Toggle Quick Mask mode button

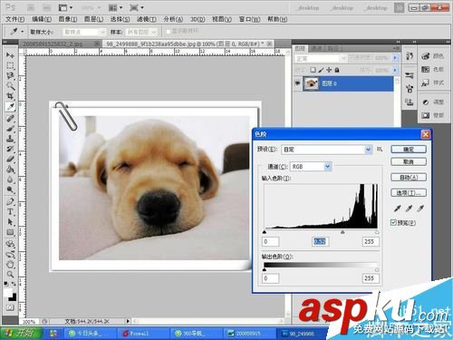10,307
